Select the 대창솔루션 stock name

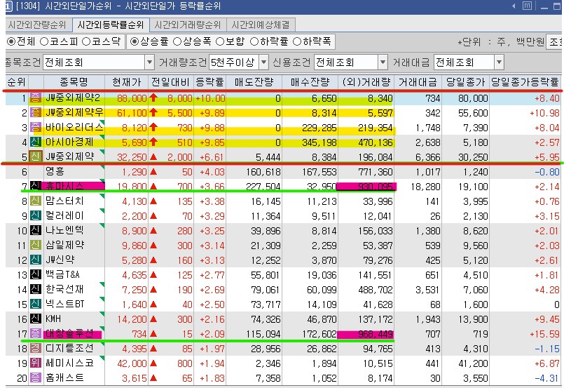click(x=69, y=333)
